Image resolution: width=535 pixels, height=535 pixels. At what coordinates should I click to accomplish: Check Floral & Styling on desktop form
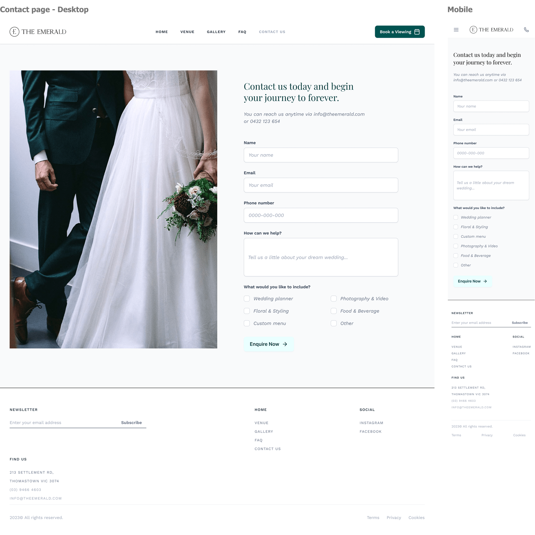[x=247, y=311]
